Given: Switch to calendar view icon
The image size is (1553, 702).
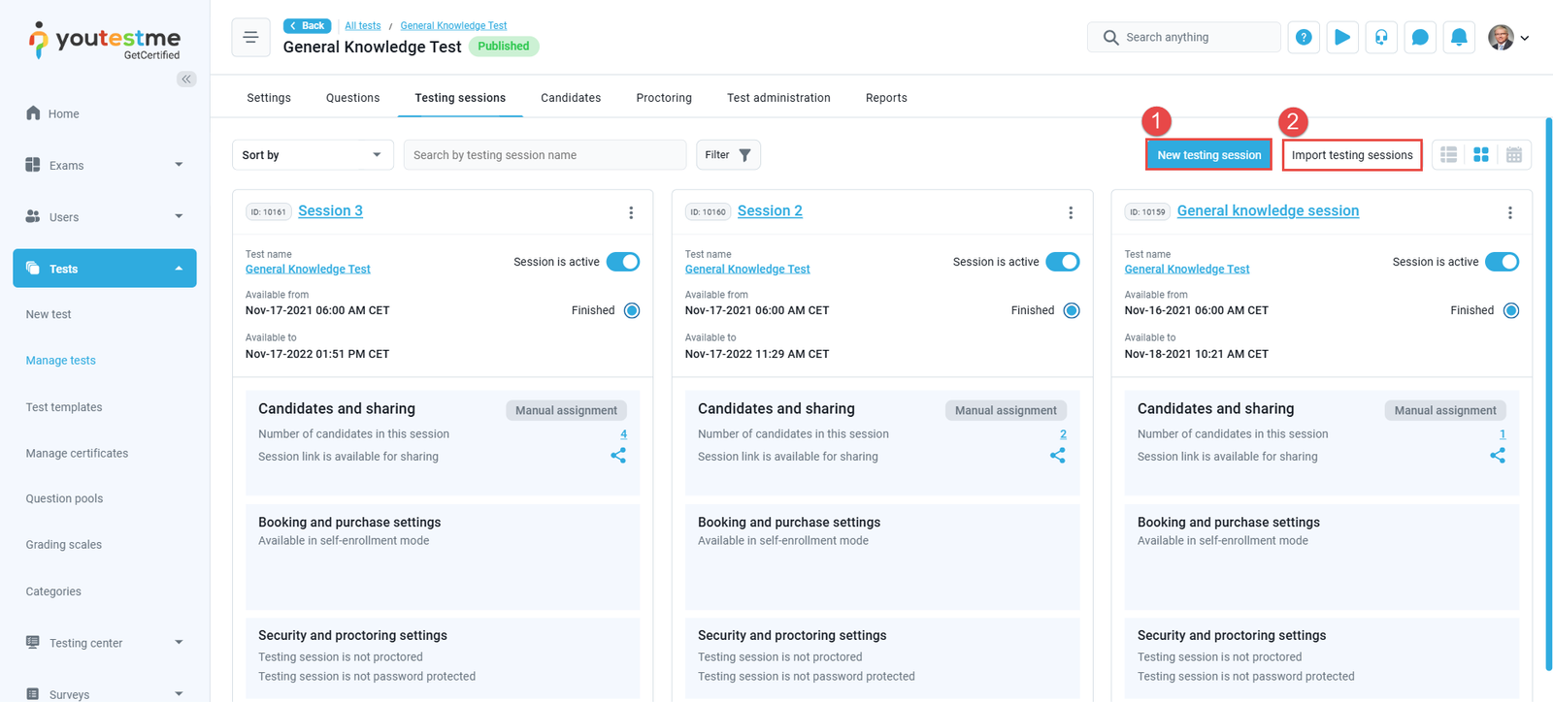Looking at the screenshot, I should coord(1514,155).
